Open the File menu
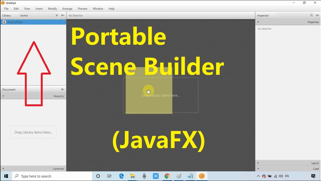321x181 pixels. click(x=6, y=9)
